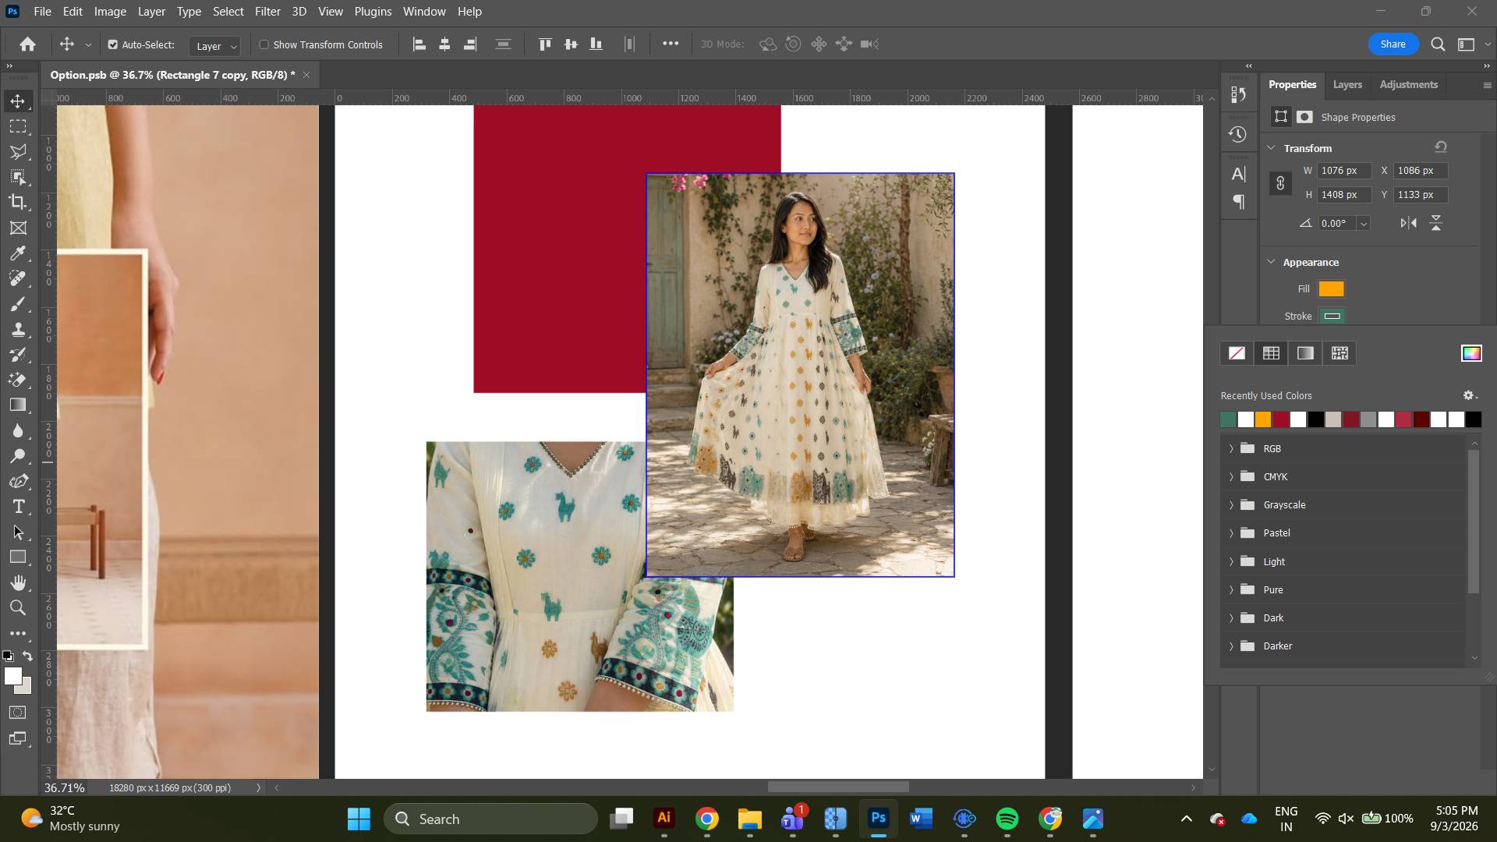Viewport: 1497px width, 842px height.
Task: Click the Share button
Action: tap(1393, 44)
